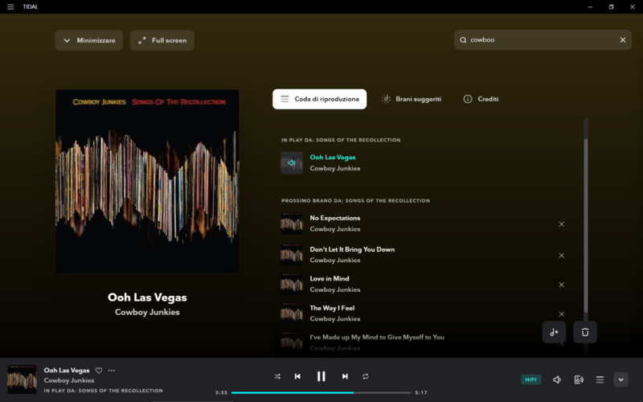Enter Full screen mode
This screenshot has height=402, width=643.
162,40
